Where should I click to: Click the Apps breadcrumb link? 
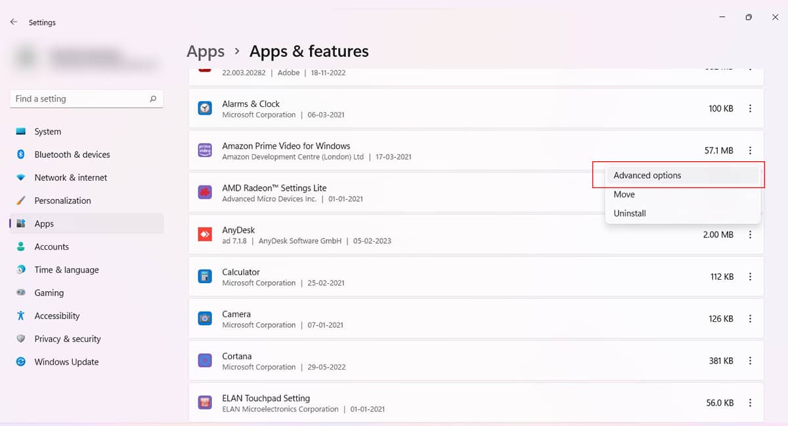coord(205,51)
